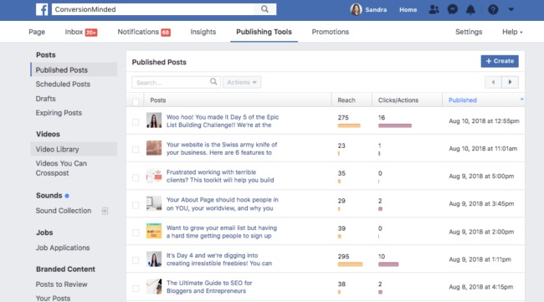Click the Published Posts search field
Image resolution: width=544 pixels, height=302 pixels.
click(x=176, y=82)
